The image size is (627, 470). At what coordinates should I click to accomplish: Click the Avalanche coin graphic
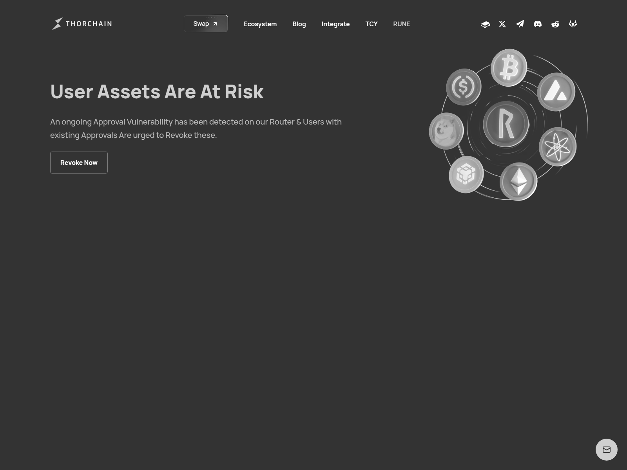[x=556, y=92]
